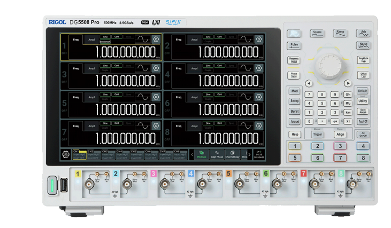
Task: Open channel 3 Cont mode selector
Action: click(117, 66)
